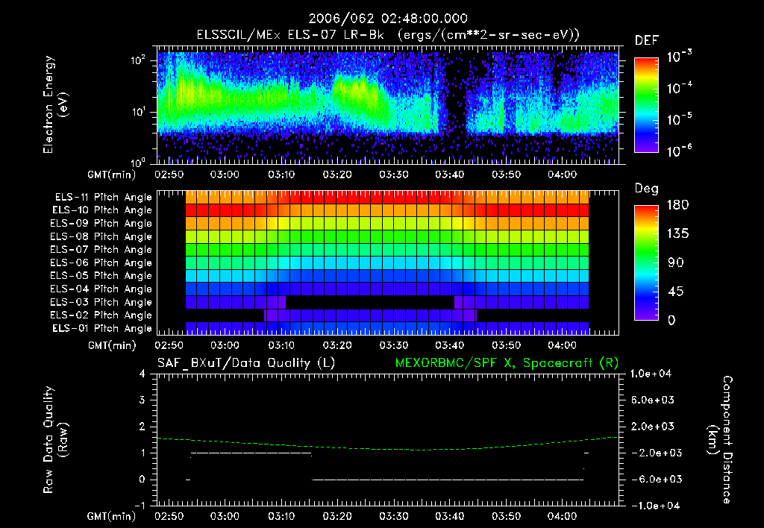The image size is (764, 528).
Task: Click the 45 value on the Deg scale
Action: [676, 292]
